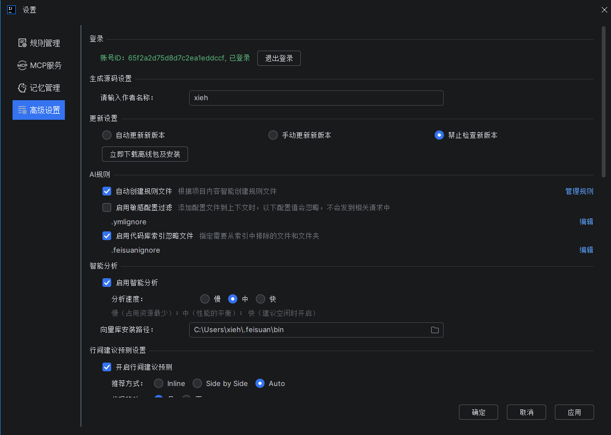
Task: Click the MCP服务 sidebar icon
Action: (22, 65)
